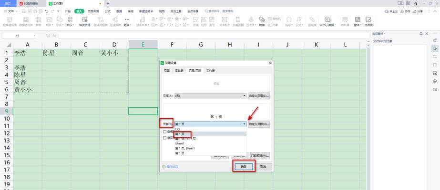Click the undo arrow in quick toolbar

46,11
